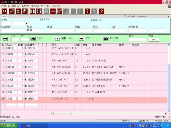
Task: Click the printer icon in the toolbar
Action: (18, 11)
